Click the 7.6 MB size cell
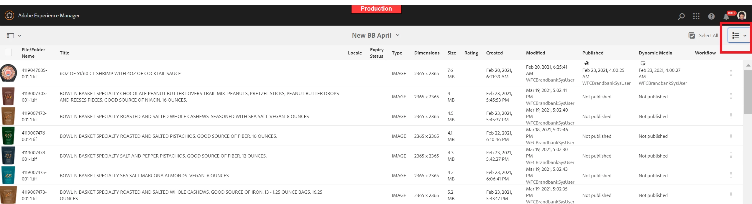752x204 pixels. click(451, 73)
